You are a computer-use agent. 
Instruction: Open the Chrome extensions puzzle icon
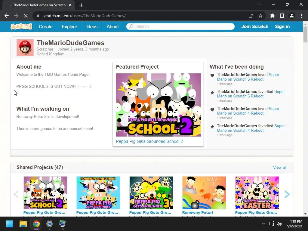pos(273,16)
